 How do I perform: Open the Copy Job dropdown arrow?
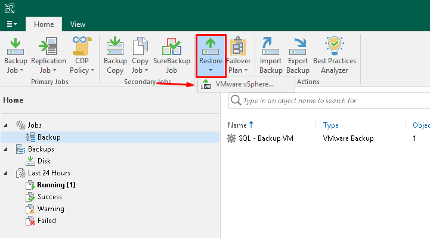click(x=146, y=70)
